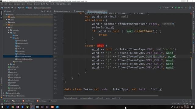Expand the .gradle folder
Screen dimensions: 195x109
[6, 17]
